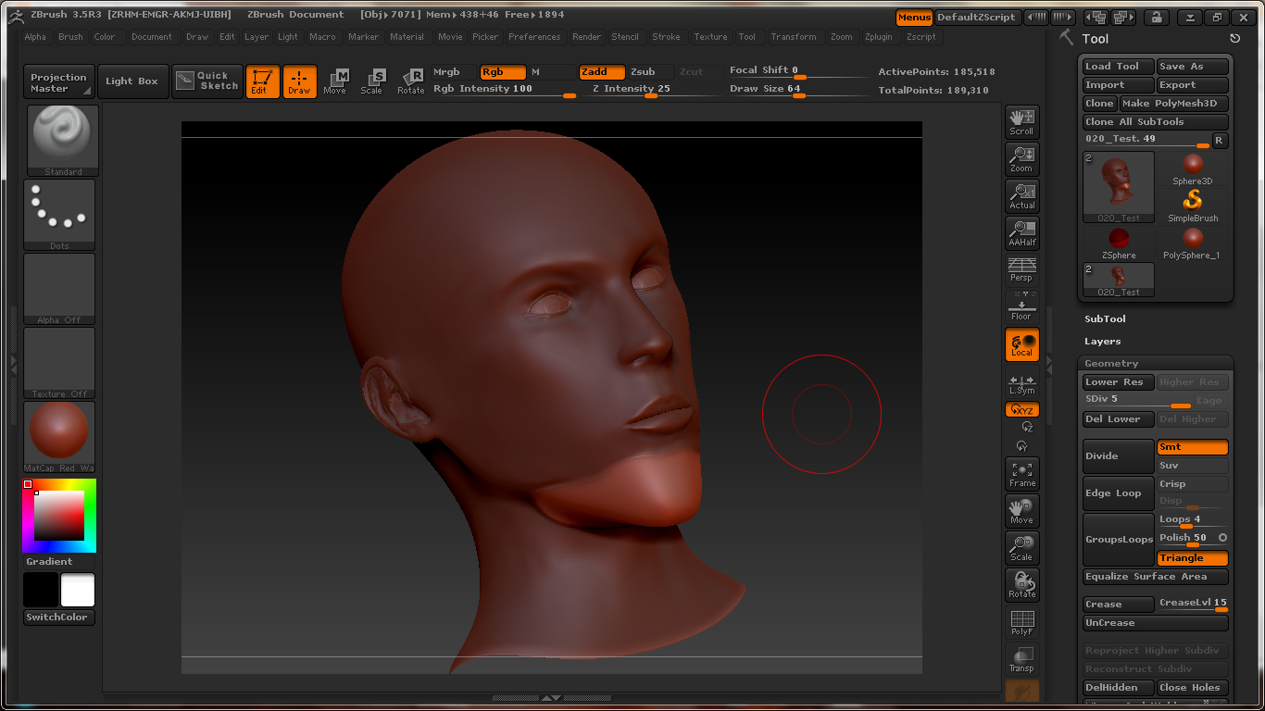
Task: Select the Rotate tool in top toolbar
Action: 411,81
